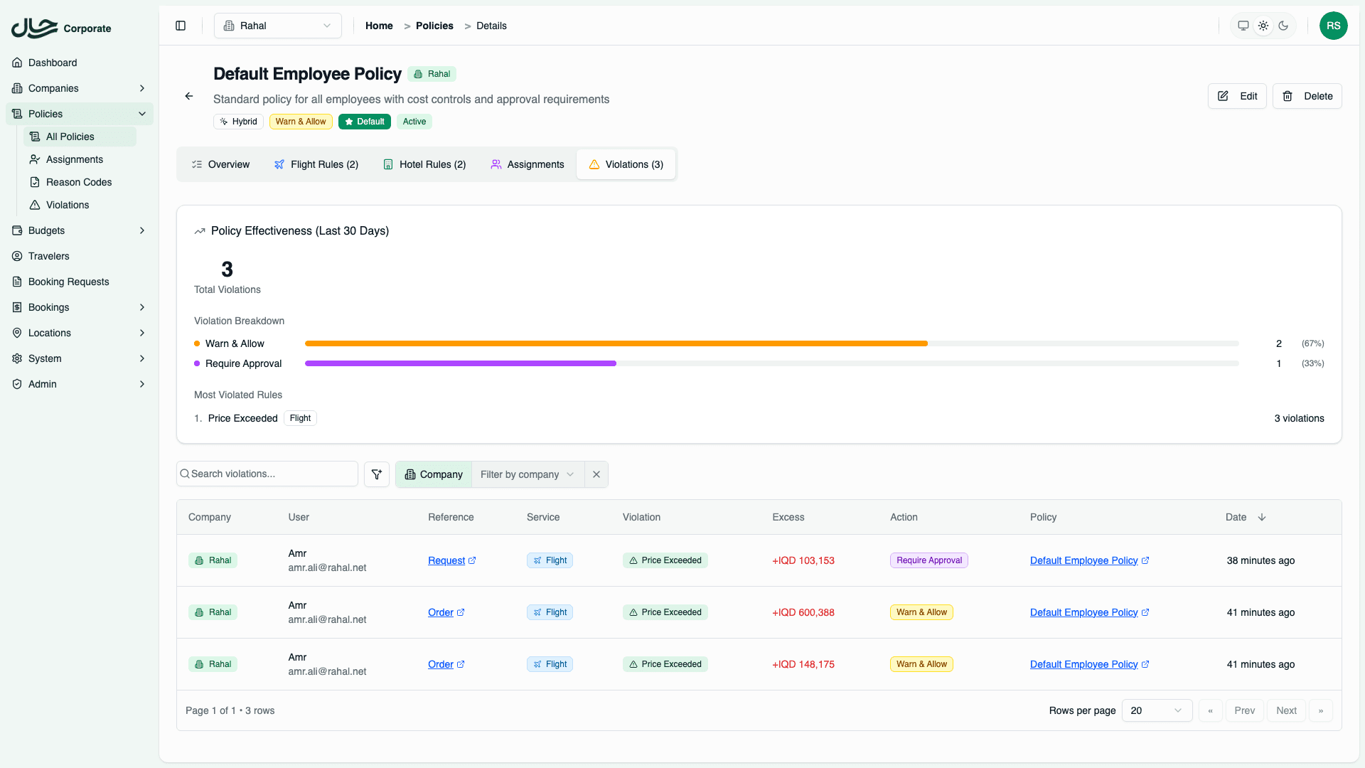The height and width of the screenshot is (768, 1365).
Task: Click the Edit policy button
Action: (x=1237, y=96)
